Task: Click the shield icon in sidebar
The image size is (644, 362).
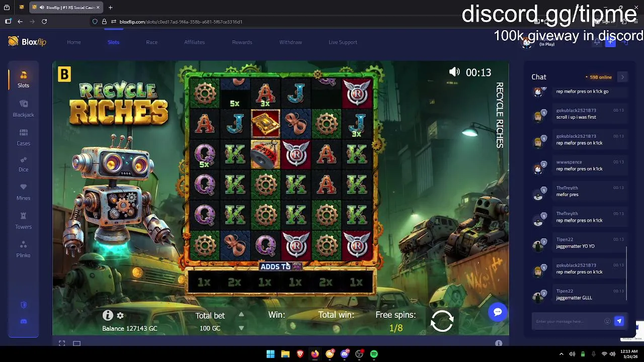Action: coord(23,305)
